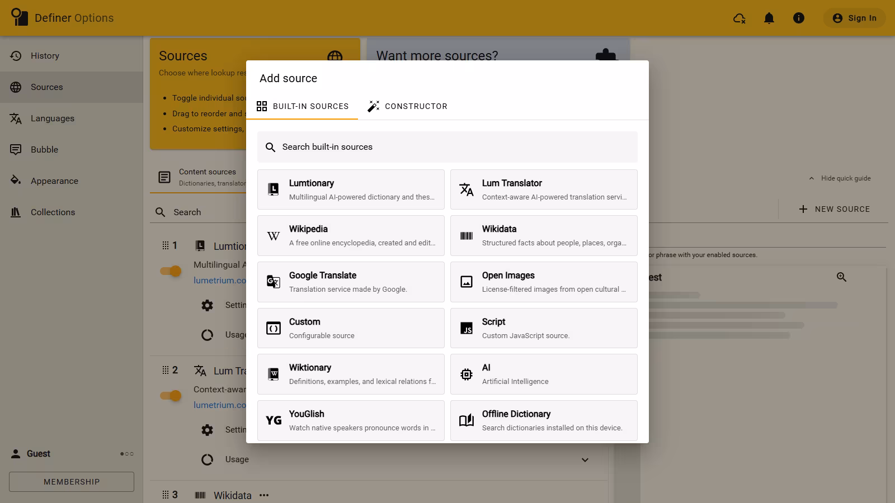Open Languages in the sidebar
This screenshot has width=895, height=503.
pyautogui.click(x=72, y=118)
